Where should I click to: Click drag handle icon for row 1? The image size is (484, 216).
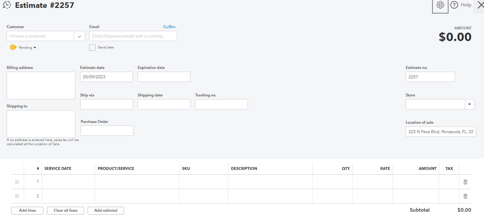click(17, 182)
